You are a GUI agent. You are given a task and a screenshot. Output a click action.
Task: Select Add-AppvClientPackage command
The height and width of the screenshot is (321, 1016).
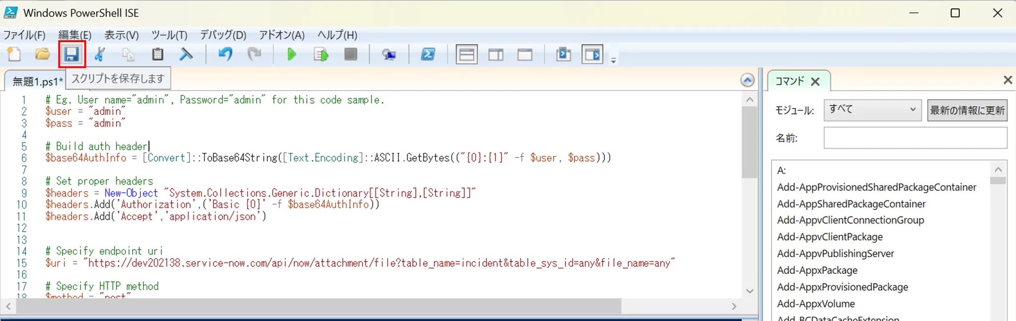830,237
